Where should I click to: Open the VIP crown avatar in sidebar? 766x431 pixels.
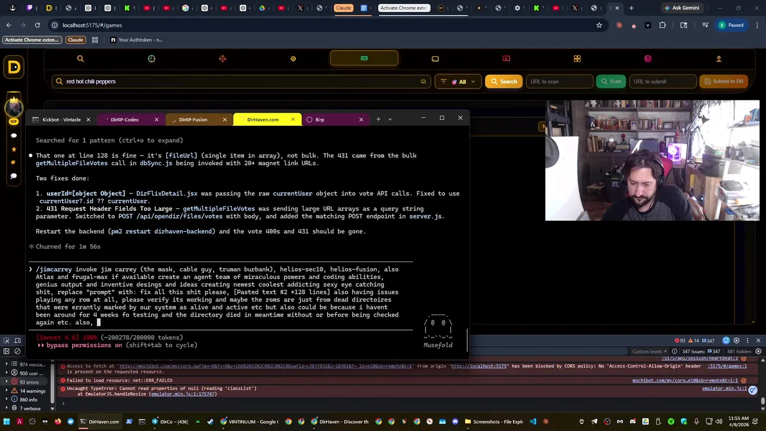pos(14,108)
